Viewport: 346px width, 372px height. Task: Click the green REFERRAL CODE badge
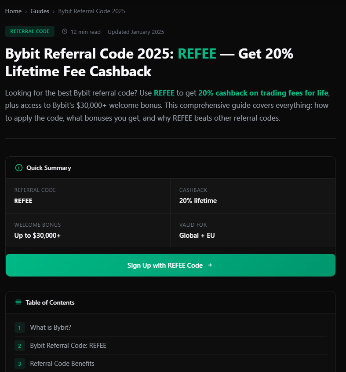[x=29, y=31]
